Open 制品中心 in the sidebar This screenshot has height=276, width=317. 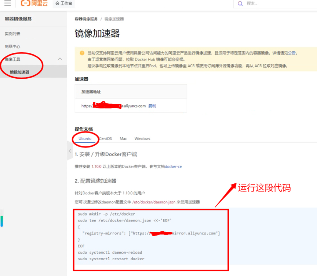pos(12,46)
